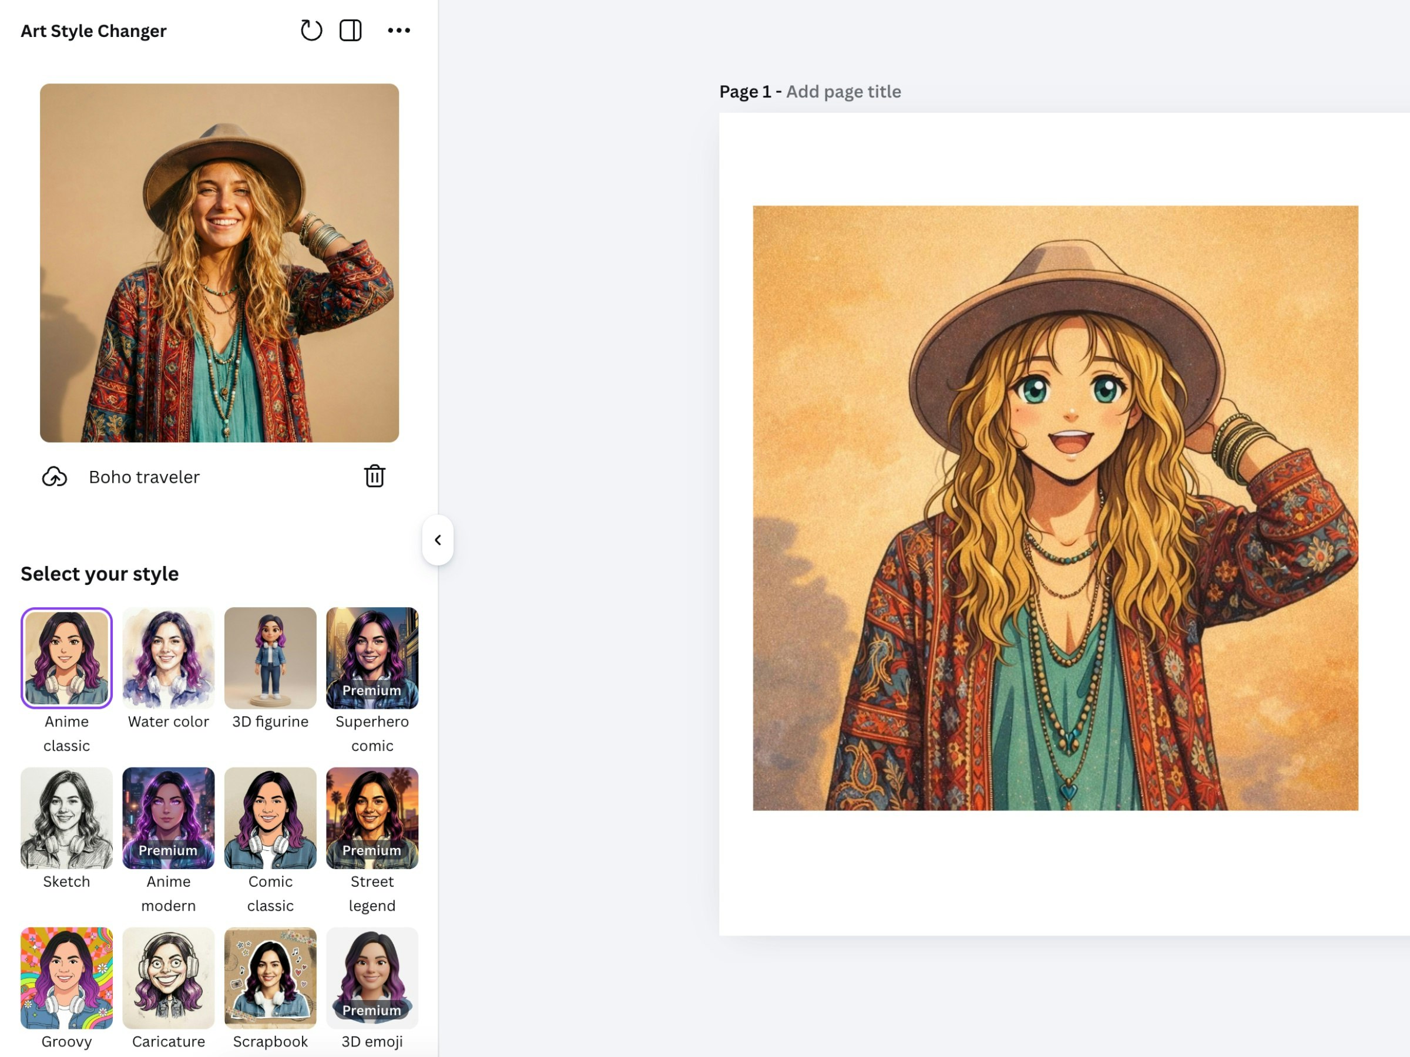This screenshot has width=1410, height=1057.
Task: Open the more options menu
Action: (399, 30)
